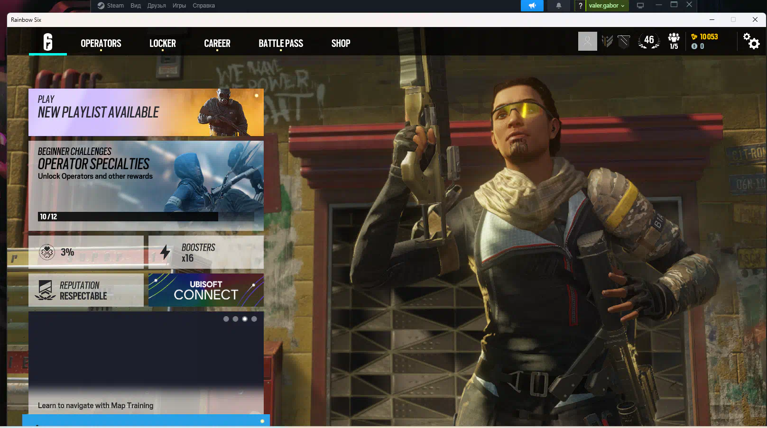Close the Rainbow Six window
The height and width of the screenshot is (428, 767).
click(x=755, y=20)
